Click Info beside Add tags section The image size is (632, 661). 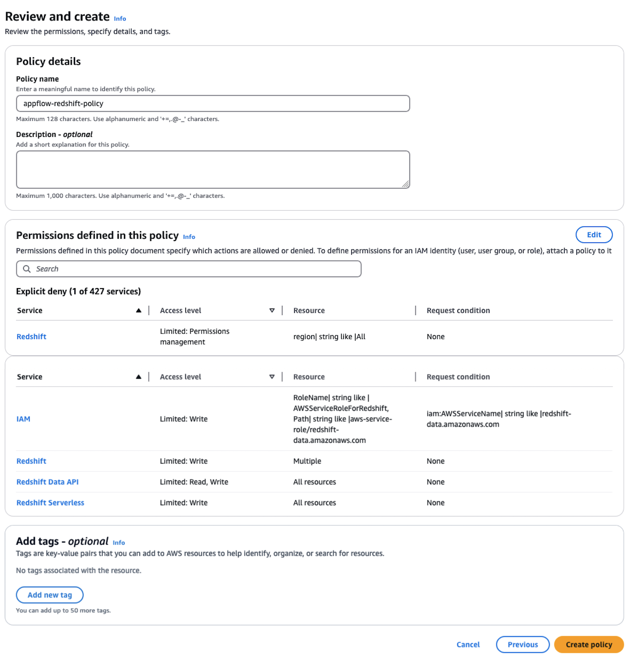click(119, 542)
